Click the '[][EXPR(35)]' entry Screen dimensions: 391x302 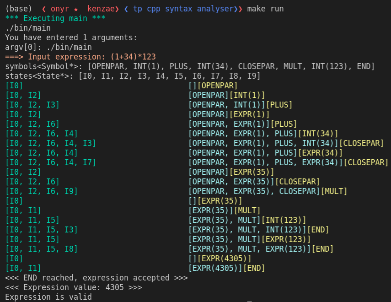pyautogui.click(x=215, y=201)
